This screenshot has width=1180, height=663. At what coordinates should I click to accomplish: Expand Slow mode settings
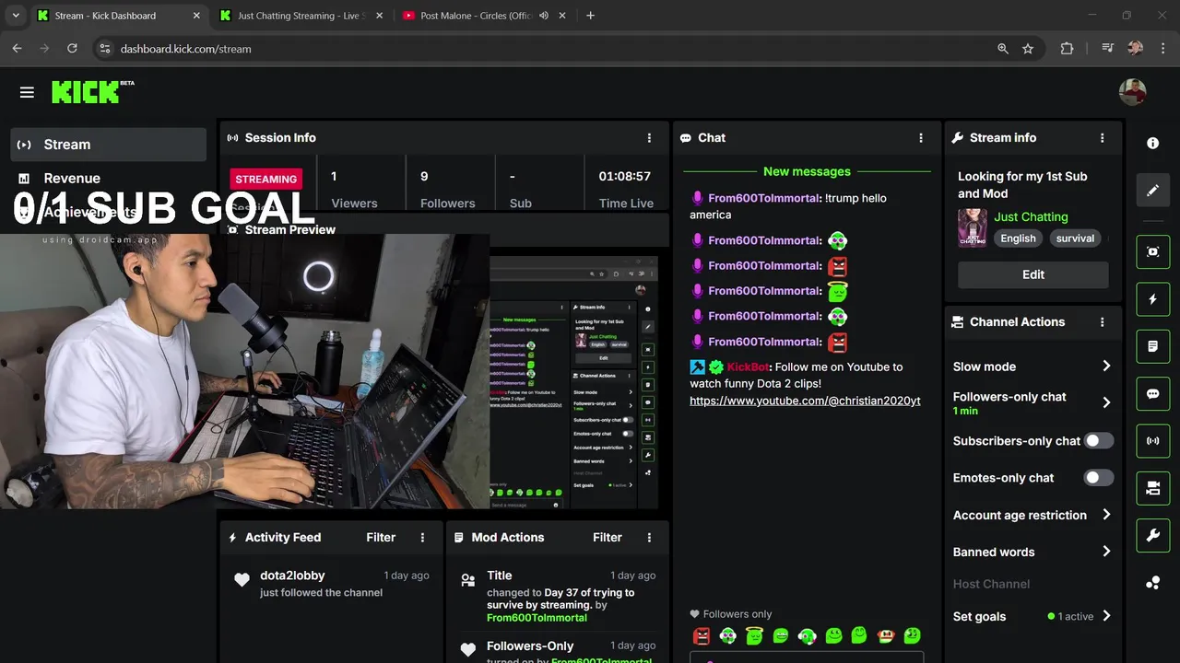1106,366
